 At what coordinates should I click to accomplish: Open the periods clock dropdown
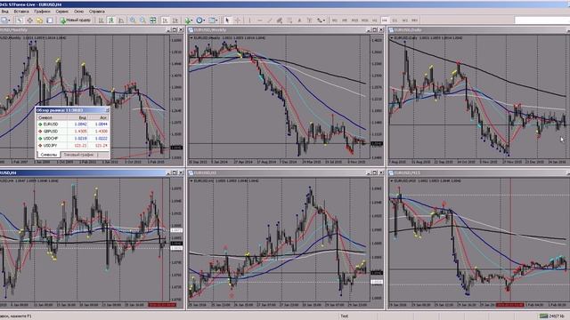[x=200, y=20]
